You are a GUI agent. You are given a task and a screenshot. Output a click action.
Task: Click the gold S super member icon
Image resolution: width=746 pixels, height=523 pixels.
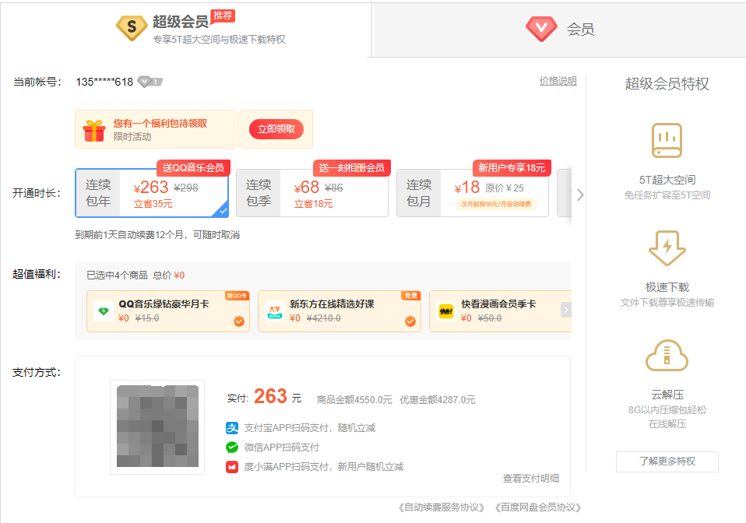[x=132, y=28]
